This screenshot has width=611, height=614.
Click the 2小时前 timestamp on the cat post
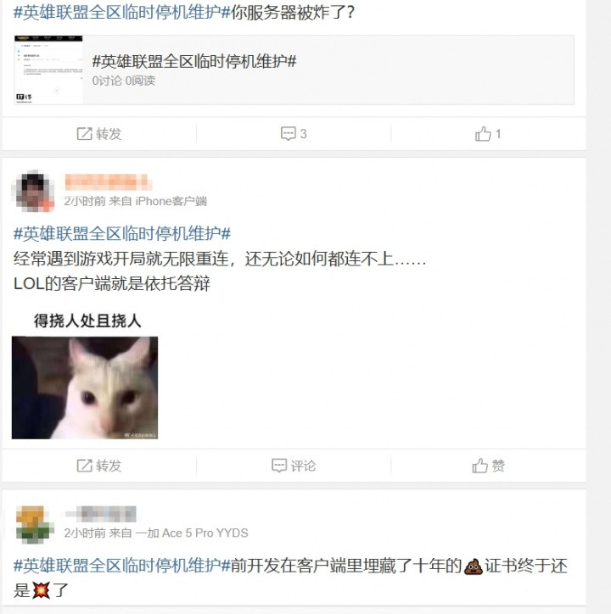click(85, 201)
